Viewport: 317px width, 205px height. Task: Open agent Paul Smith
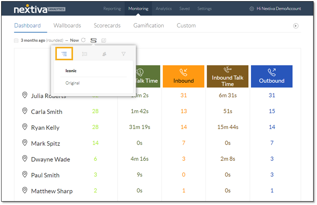(45, 175)
